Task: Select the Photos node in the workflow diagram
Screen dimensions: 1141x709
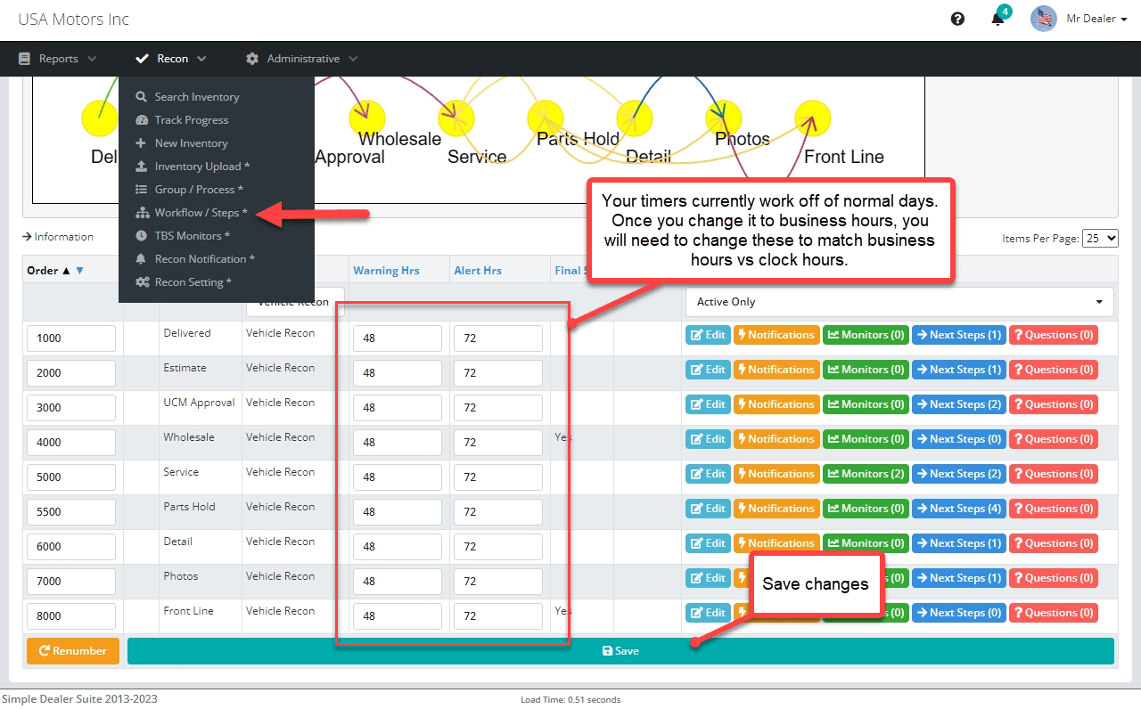Action: pyautogui.click(x=724, y=118)
